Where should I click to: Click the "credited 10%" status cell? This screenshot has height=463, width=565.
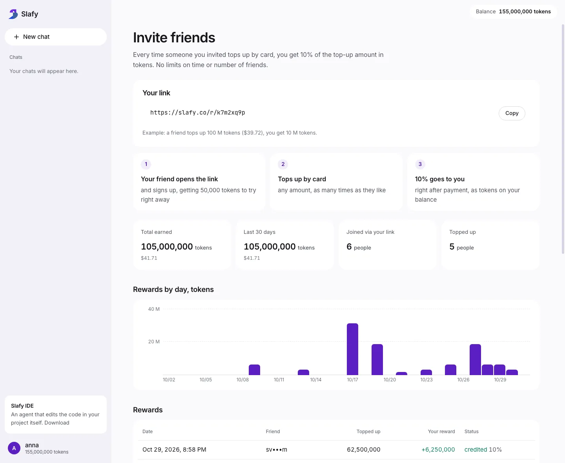point(483,450)
